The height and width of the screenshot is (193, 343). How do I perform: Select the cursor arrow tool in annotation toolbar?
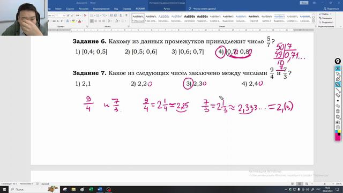338,74
